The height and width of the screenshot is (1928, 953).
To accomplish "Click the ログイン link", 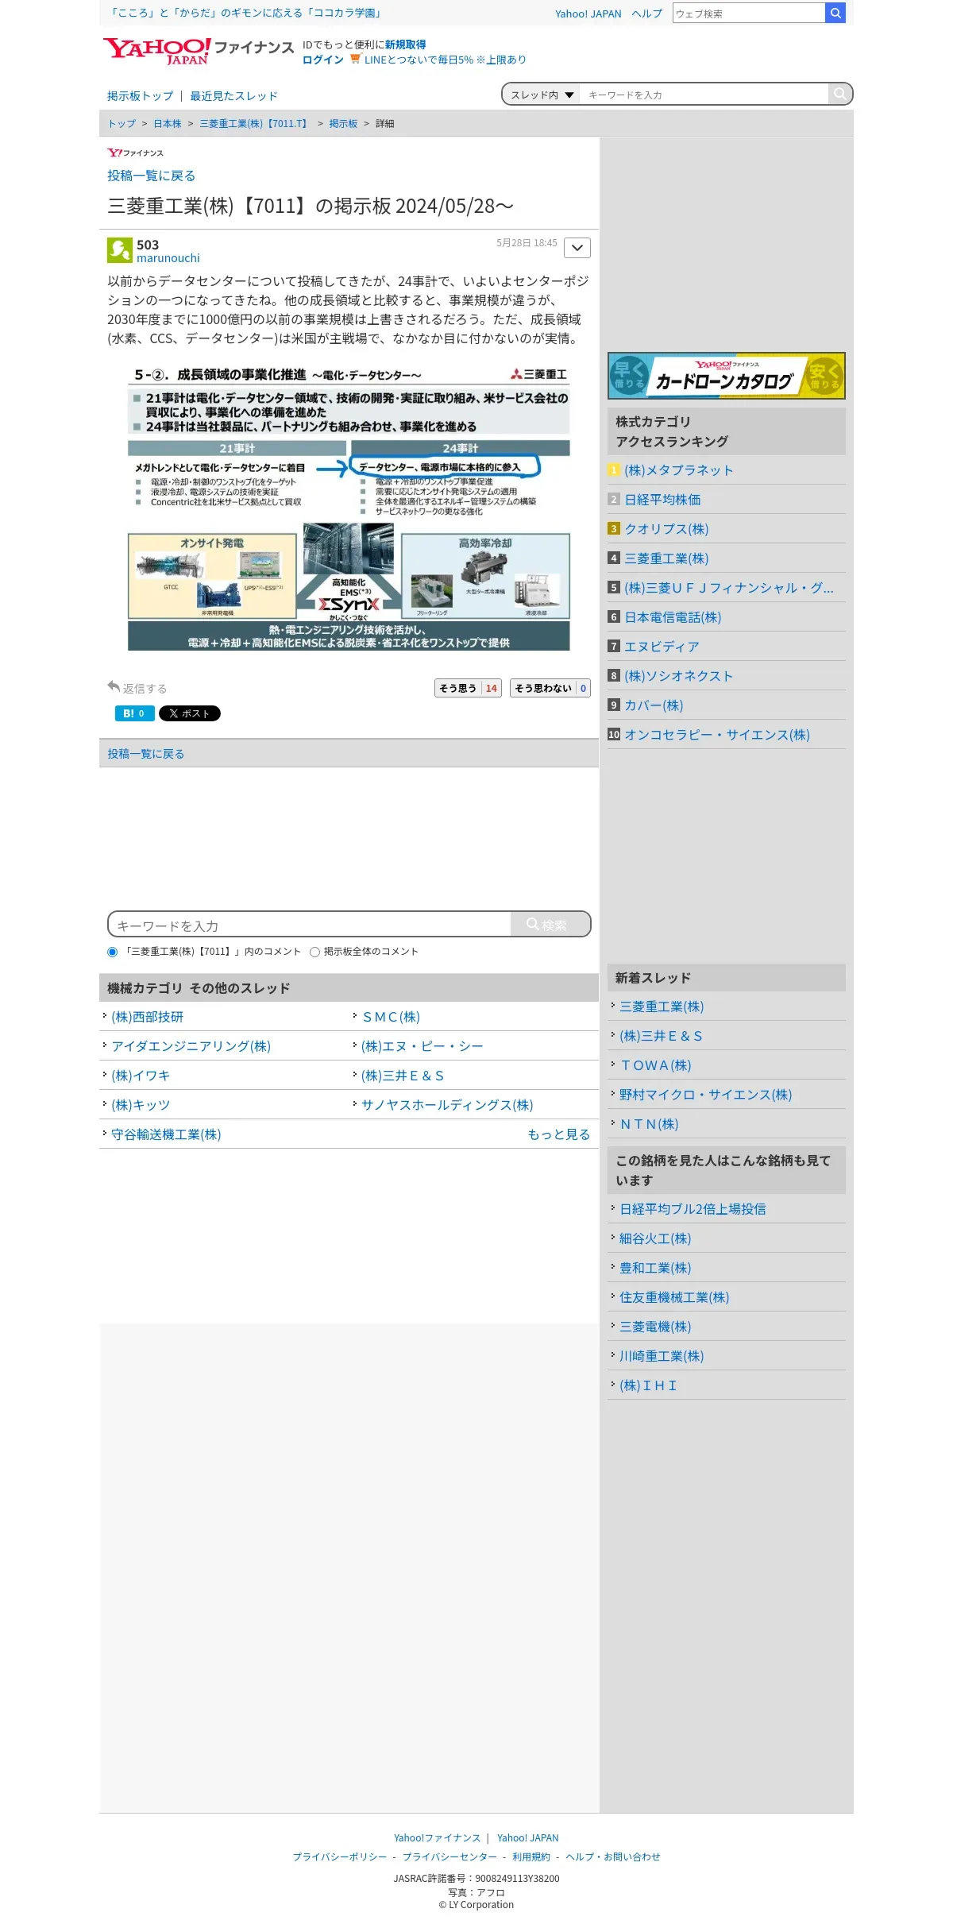I will [x=322, y=60].
